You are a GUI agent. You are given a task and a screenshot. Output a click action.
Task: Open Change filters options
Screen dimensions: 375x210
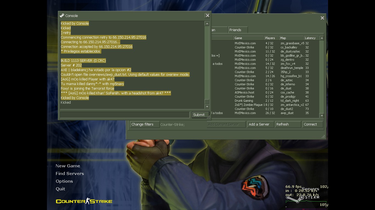[145, 124]
